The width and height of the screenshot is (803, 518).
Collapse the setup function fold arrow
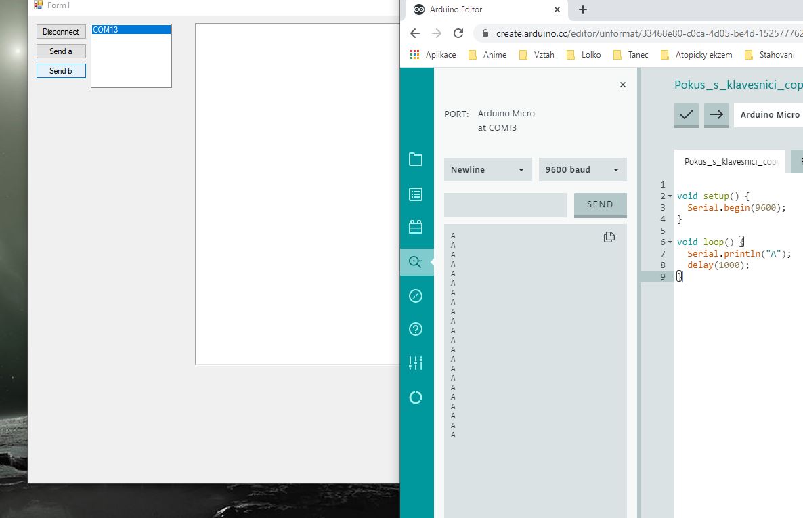click(670, 196)
